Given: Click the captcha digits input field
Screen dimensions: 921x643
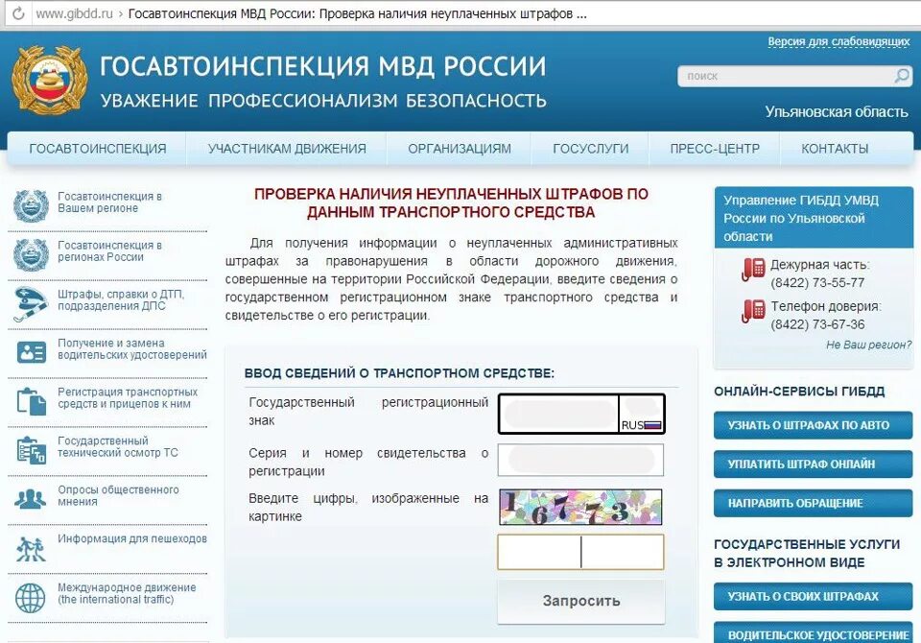Looking at the screenshot, I should pos(581,552).
